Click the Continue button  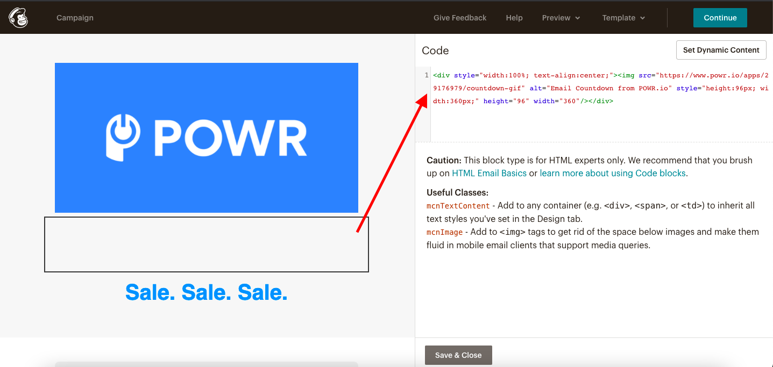[720, 18]
